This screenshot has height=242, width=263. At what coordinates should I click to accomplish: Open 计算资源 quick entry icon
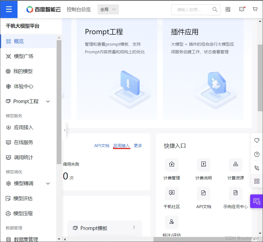[236, 165]
